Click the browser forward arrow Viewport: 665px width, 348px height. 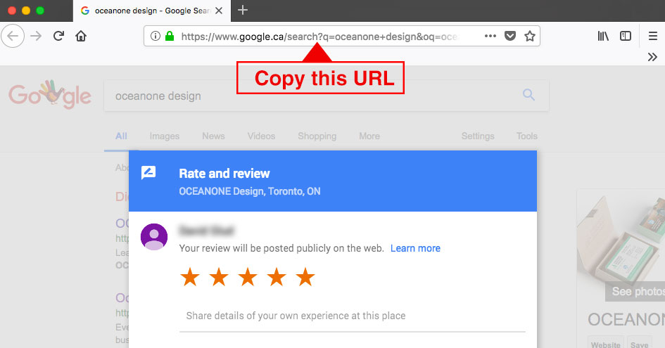point(36,36)
